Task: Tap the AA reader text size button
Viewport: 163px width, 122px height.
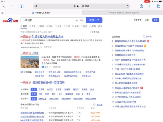Action: tap(36, 6)
